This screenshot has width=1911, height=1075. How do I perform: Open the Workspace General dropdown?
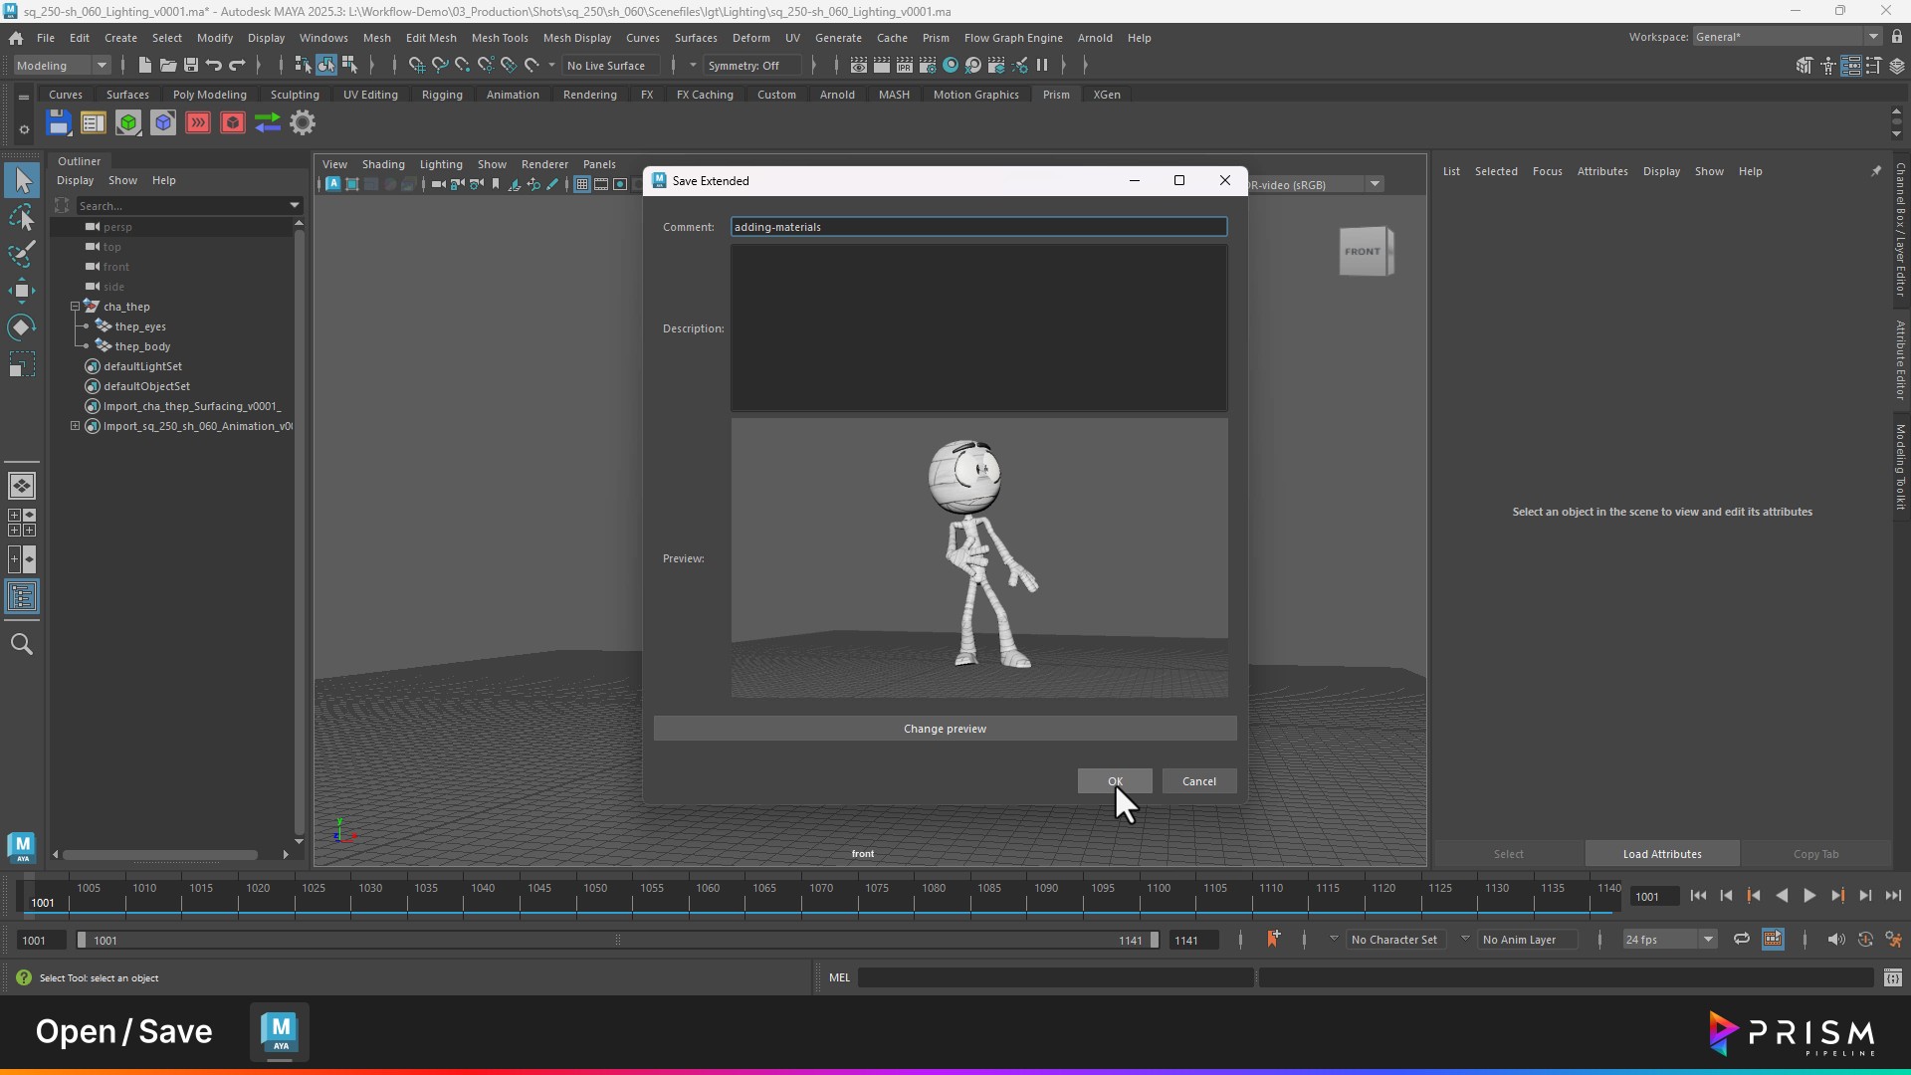(1787, 37)
